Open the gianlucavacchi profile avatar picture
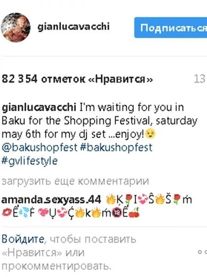 tap(16, 27)
